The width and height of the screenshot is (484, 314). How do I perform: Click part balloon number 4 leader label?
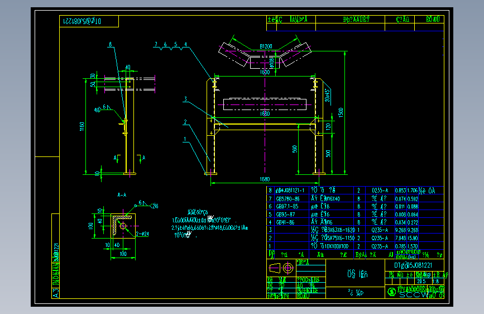[185, 45]
